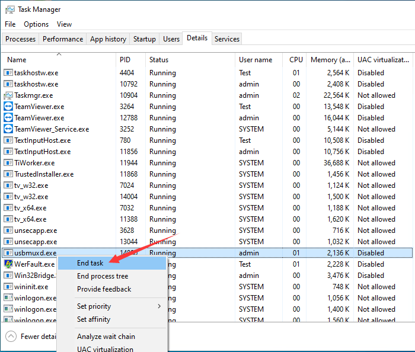
Task: Click the Task Manager title bar icon
Action: point(10,10)
